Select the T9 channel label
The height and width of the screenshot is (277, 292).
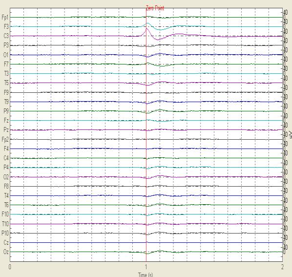pyautogui.click(x=6, y=102)
